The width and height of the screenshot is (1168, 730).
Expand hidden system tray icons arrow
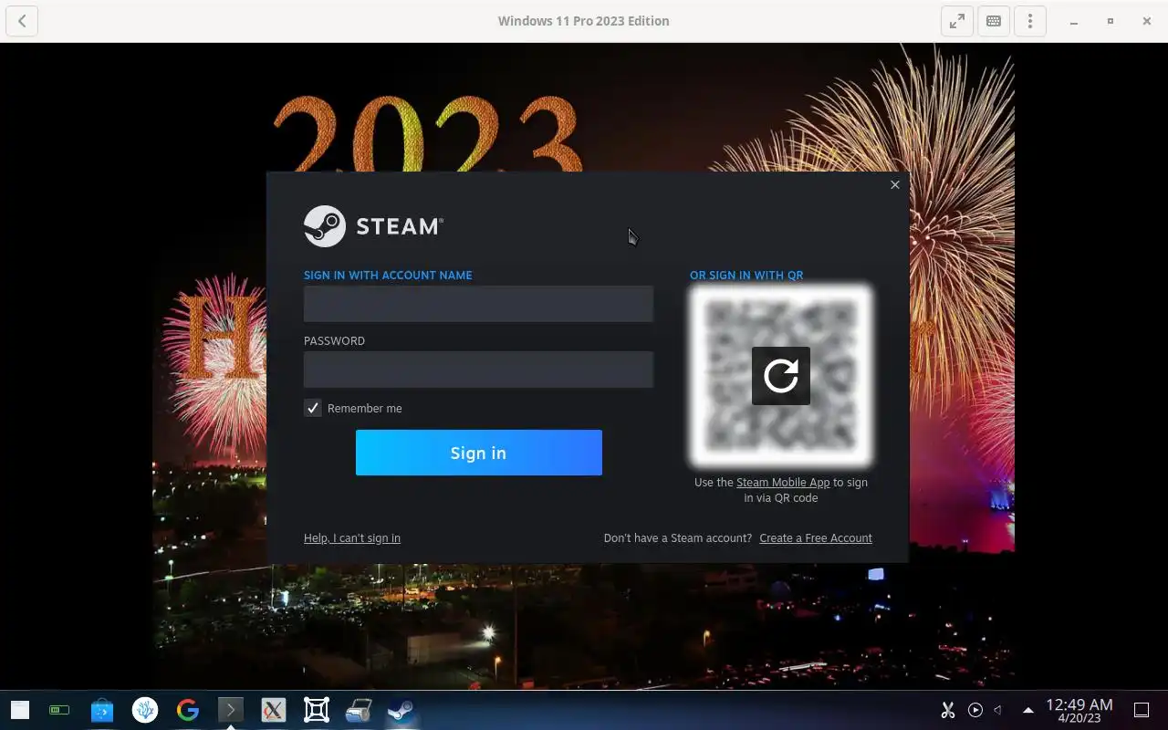[x=1028, y=710]
